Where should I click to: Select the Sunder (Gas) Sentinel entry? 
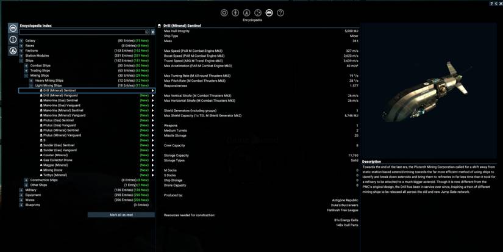[x=87, y=145]
